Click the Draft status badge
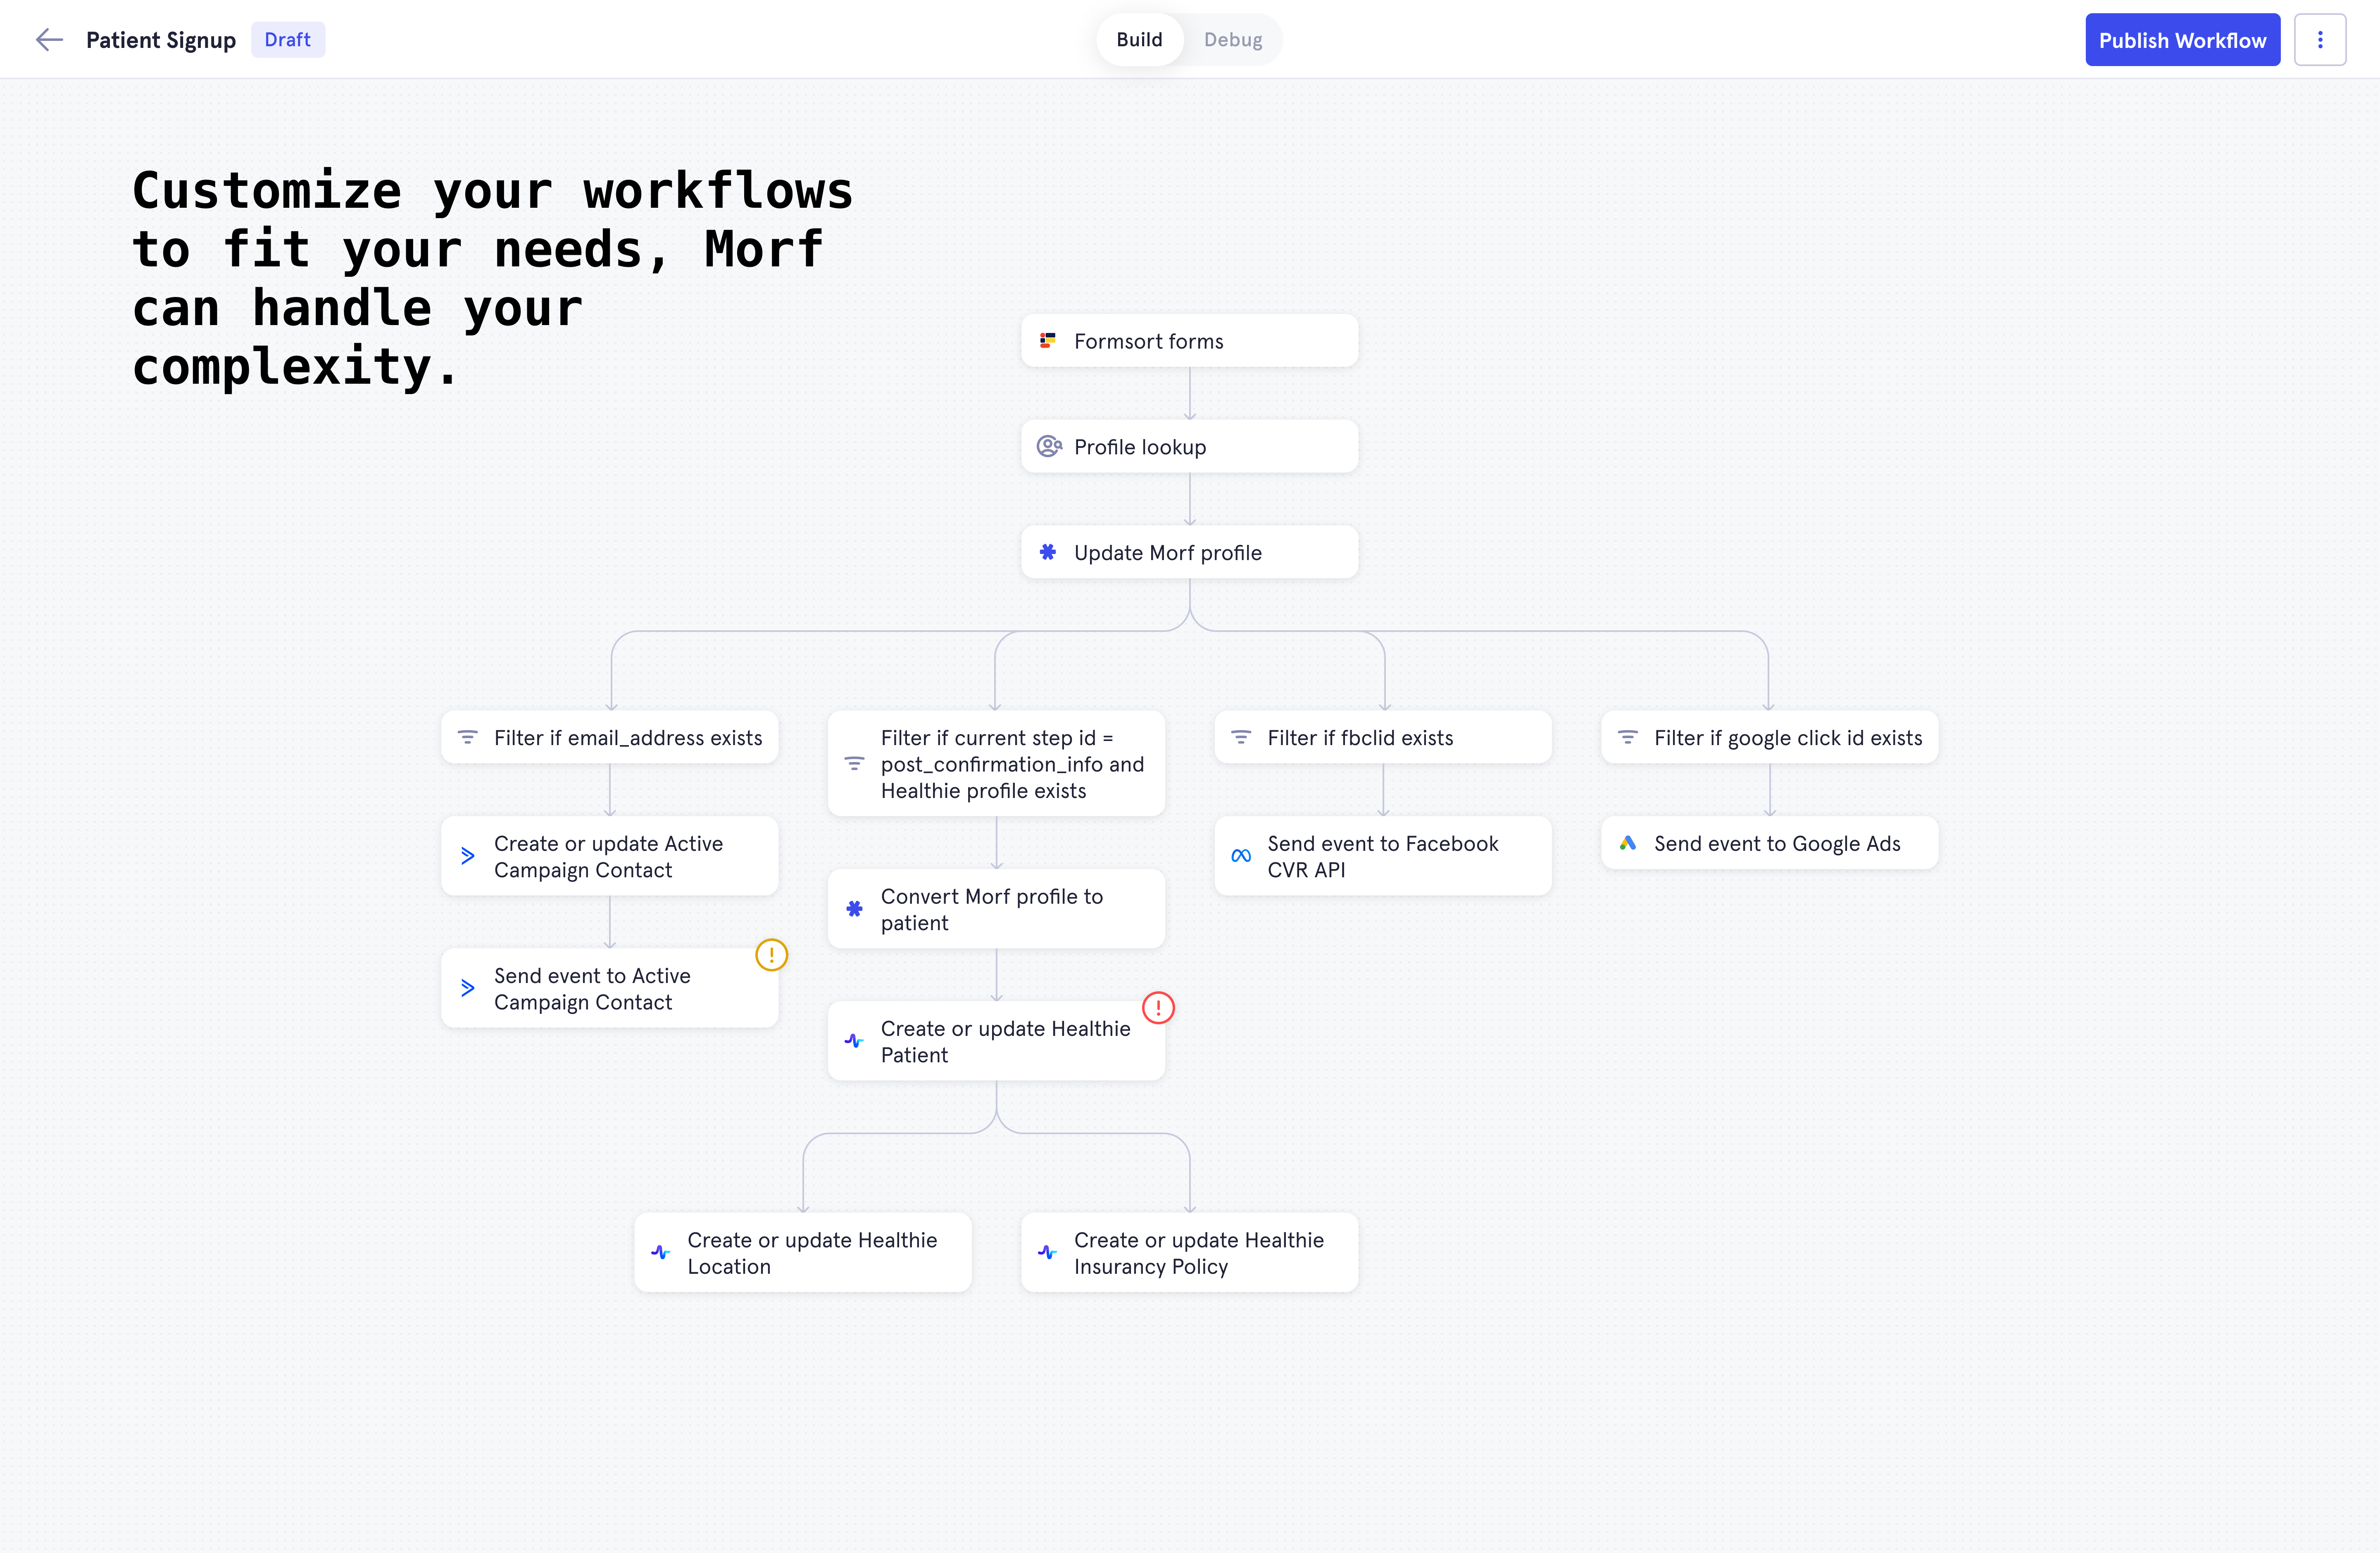 click(287, 40)
